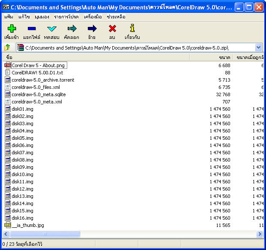Image resolution: width=266 pixels, height=250 pixels.
Task: Select the file name coreldraw-5.0_meta.sqlite
Action: (x=39, y=94)
